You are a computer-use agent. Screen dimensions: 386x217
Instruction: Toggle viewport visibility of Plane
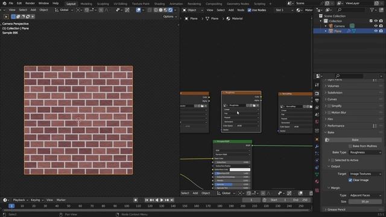coord(376,31)
